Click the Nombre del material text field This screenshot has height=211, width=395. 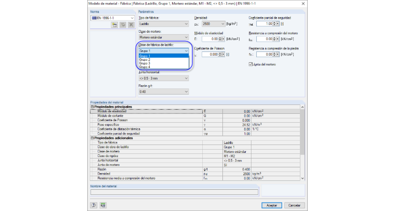pyautogui.click(x=174, y=192)
